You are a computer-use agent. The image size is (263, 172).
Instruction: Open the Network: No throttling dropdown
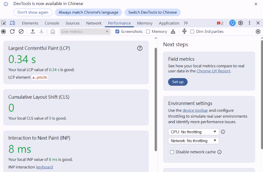(194, 141)
